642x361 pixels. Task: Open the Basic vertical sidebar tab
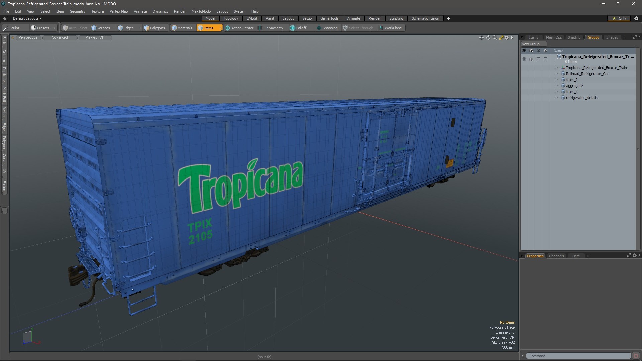[x=4, y=41]
